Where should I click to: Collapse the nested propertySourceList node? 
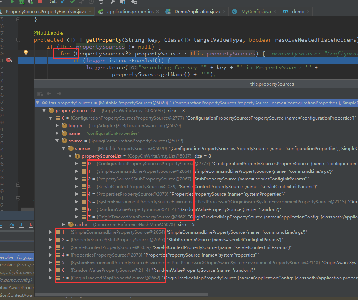coord(70,156)
